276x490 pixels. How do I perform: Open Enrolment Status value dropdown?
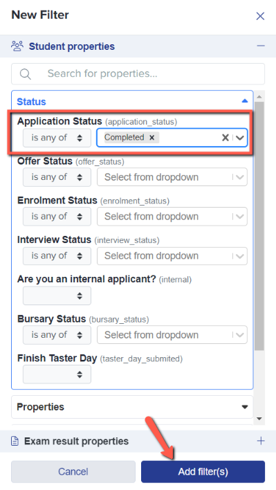(172, 217)
